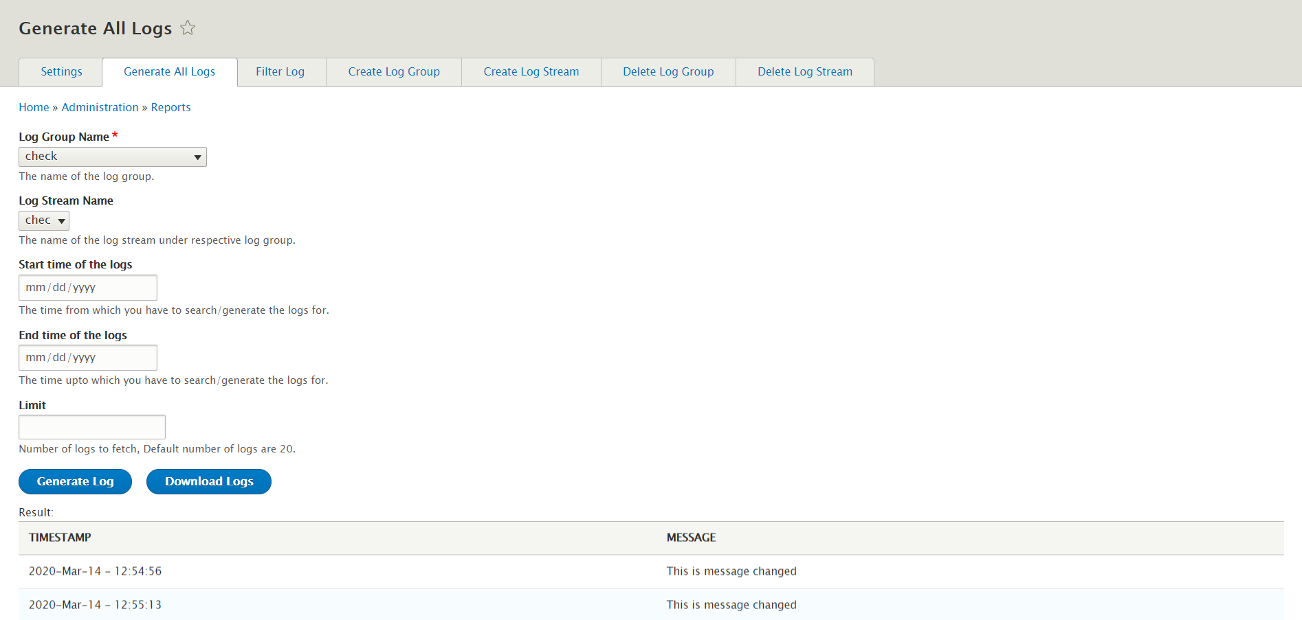1302x620 pixels.
Task: Select the TIMESTAMP column header
Action: click(x=60, y=538)
